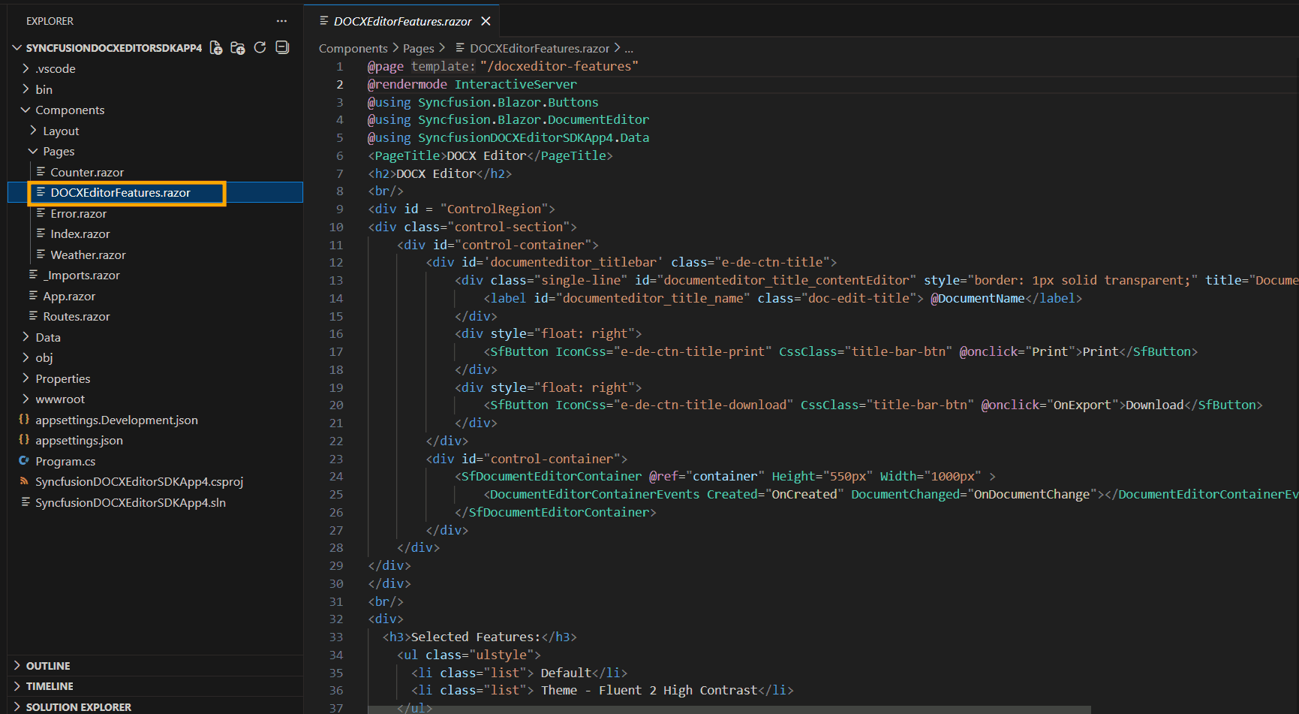Close the DOCXEditorFeatures.razor tab
The width and height of the screenshot is (1299, 714).
click(x=486, y=21)
